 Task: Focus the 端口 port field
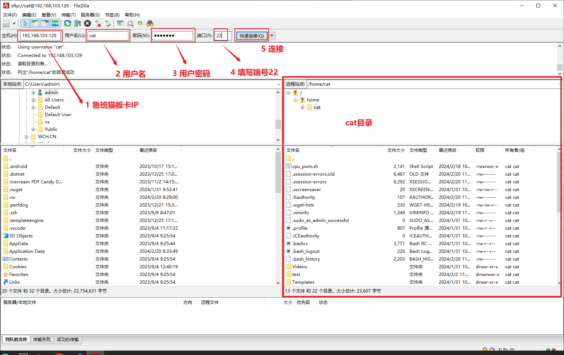point(223,36)
